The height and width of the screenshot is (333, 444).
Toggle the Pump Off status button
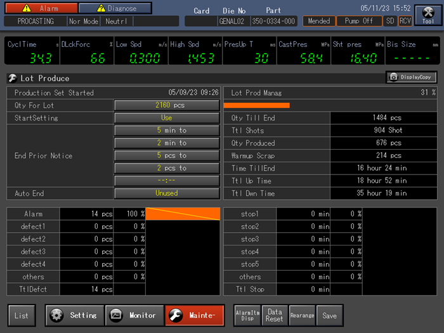(359, 21)
